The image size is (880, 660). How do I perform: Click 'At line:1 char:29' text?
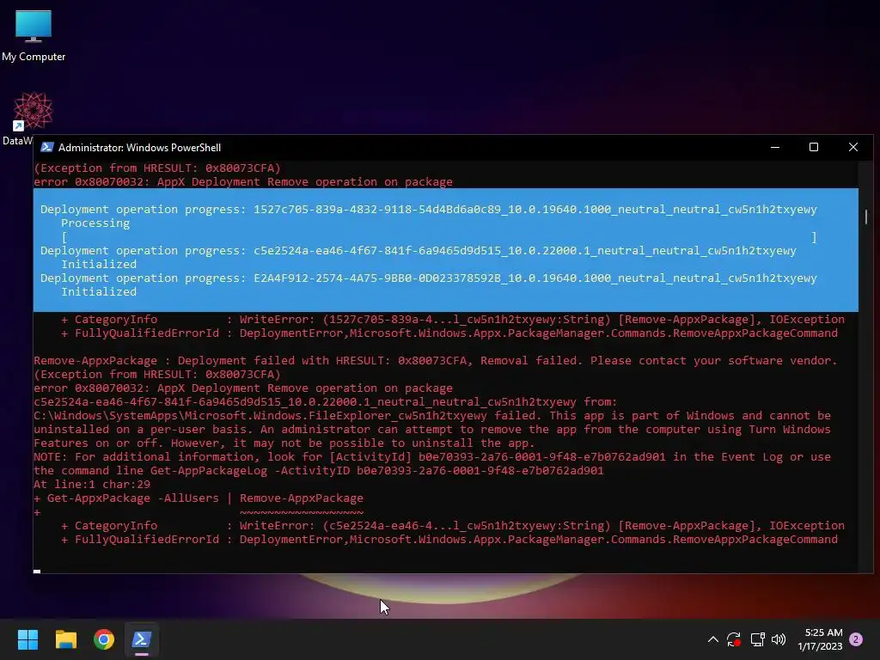point(92,485)
